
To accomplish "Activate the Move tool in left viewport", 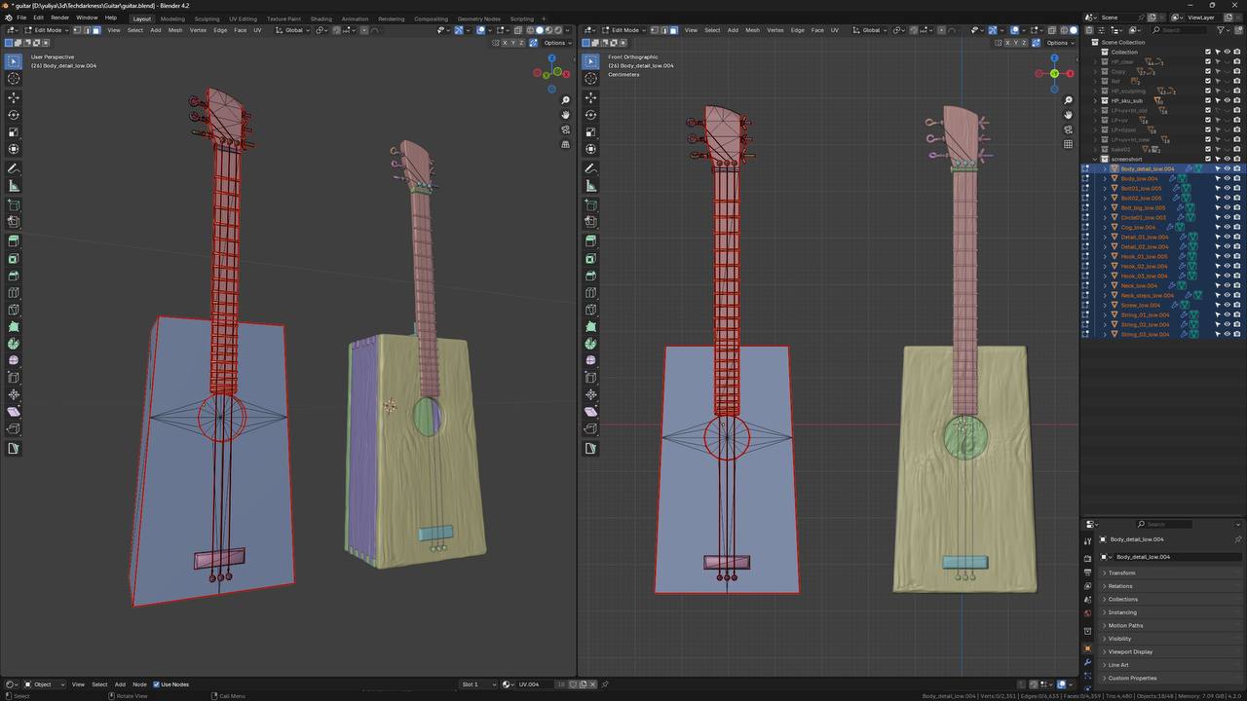I will coord(14,97).
